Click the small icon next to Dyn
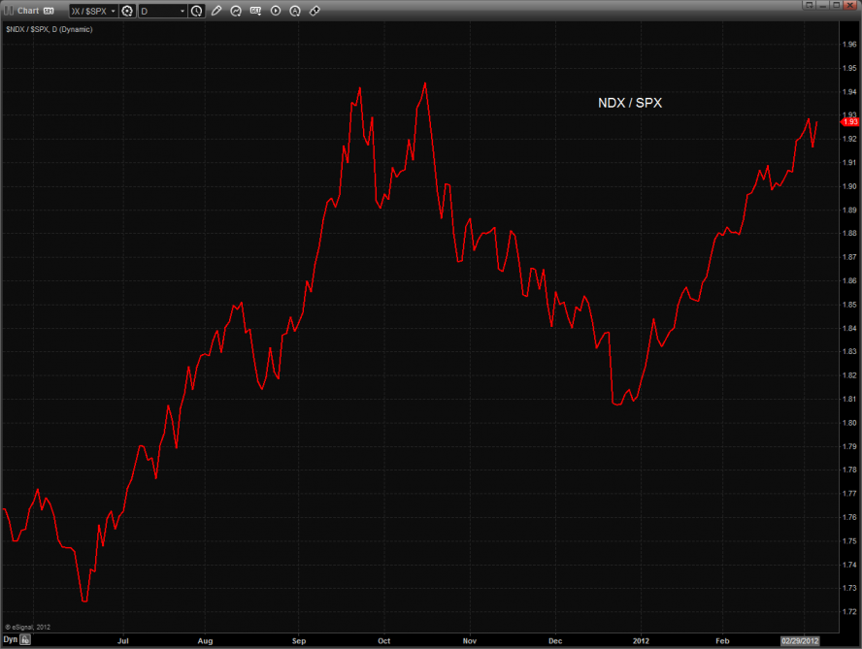The height and width of the screenshot is (649, 862). pos(26,639)
